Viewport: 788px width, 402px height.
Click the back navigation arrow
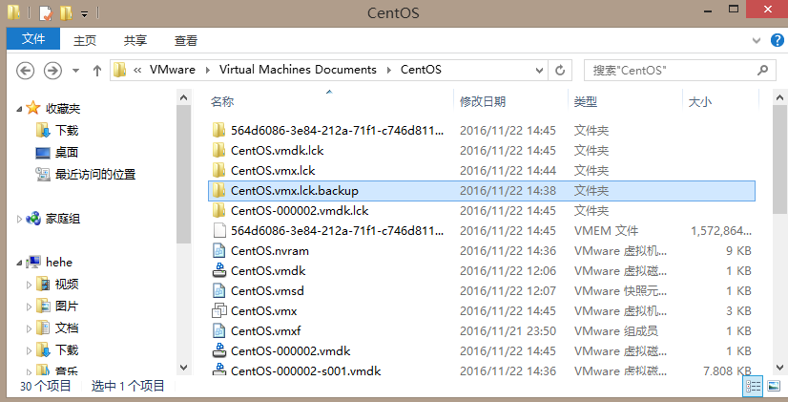(x=26, y=70)
